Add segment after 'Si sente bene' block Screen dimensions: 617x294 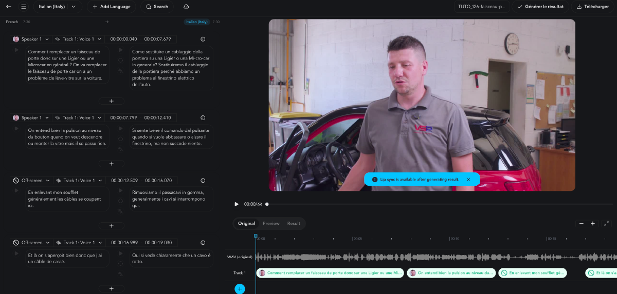112,164
